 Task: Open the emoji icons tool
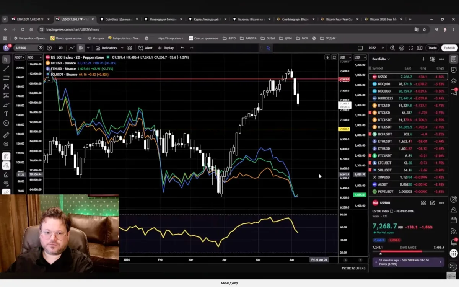pyautogui.click(x=6, y=123)
